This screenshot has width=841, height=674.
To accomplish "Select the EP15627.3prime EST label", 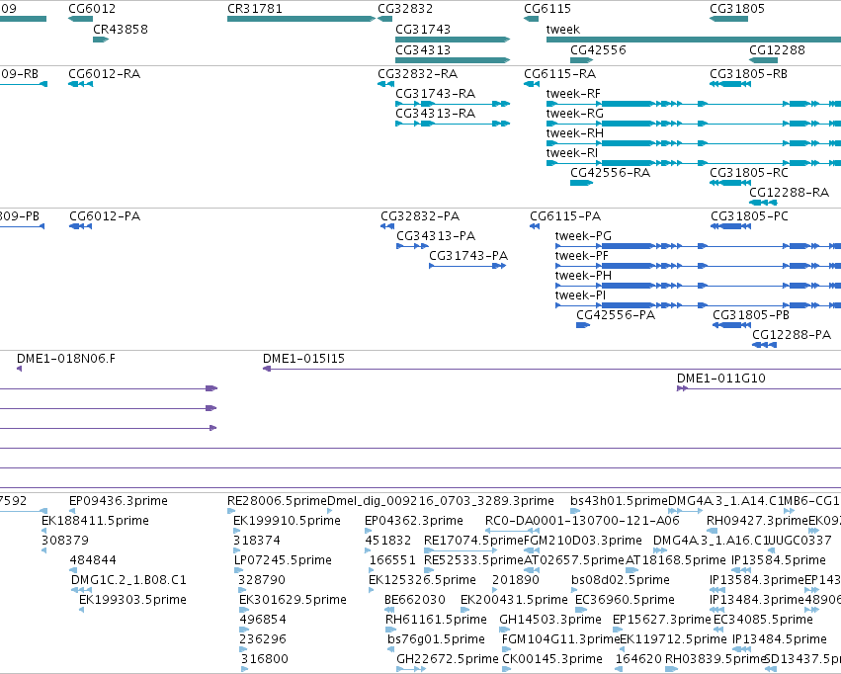I will 662,620.
